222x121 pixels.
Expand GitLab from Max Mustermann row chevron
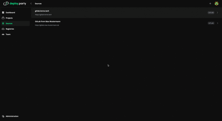point(218,23)
